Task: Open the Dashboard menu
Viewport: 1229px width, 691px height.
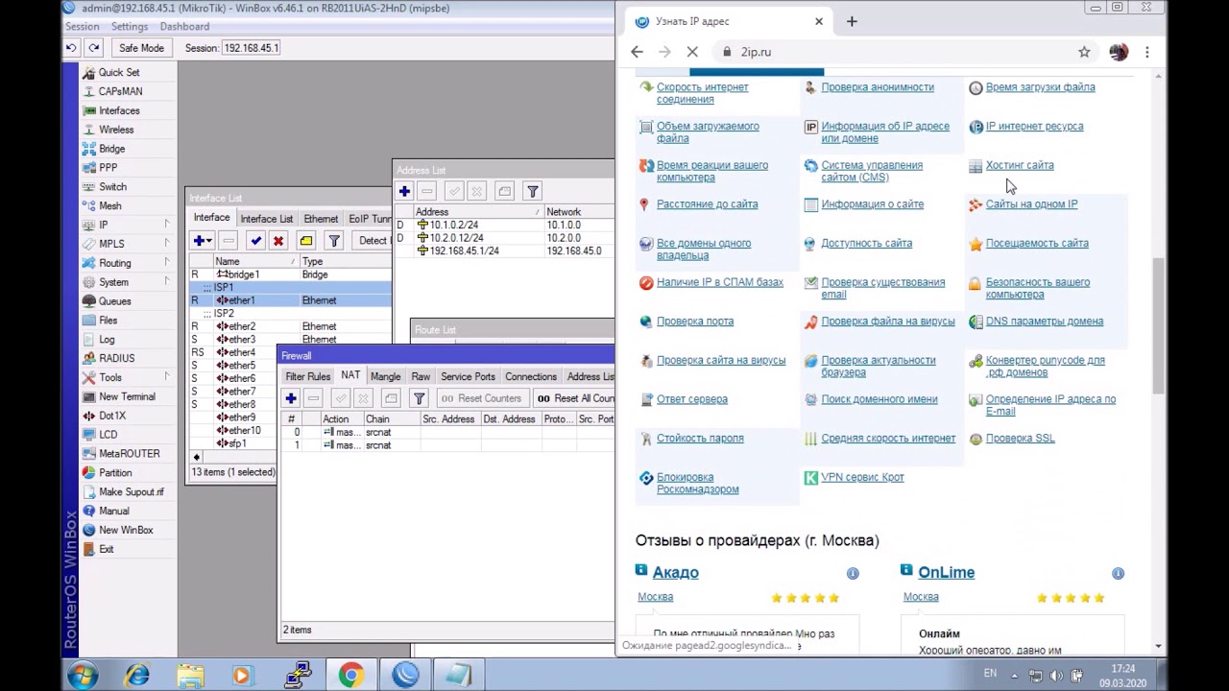Action: tap(184, 27)
